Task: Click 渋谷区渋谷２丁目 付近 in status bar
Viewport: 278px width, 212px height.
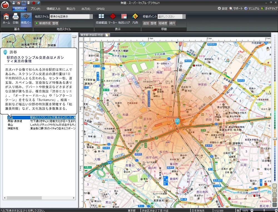Action: click(155, 210)
